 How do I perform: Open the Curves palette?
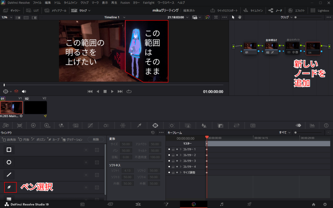90,126
